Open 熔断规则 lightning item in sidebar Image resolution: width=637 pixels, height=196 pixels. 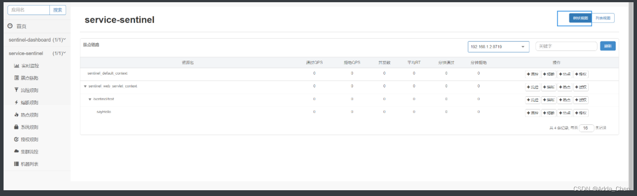coord(27,102)
